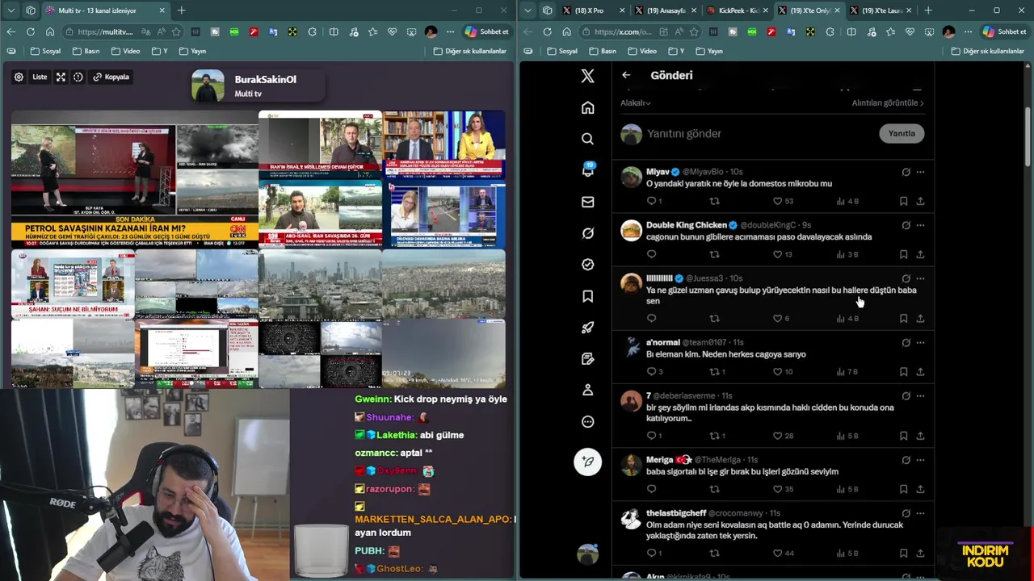Click Gweinn chat message about Kick drop

click(431, 399)
